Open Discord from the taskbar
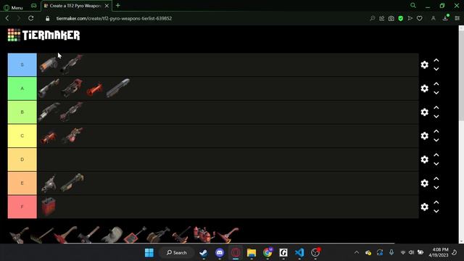This screenshot has height=261, width=464. coord(220,253)
